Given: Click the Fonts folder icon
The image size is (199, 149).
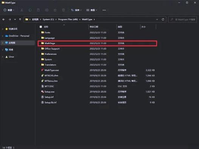Looking at the screenshot, I should 42,32.
